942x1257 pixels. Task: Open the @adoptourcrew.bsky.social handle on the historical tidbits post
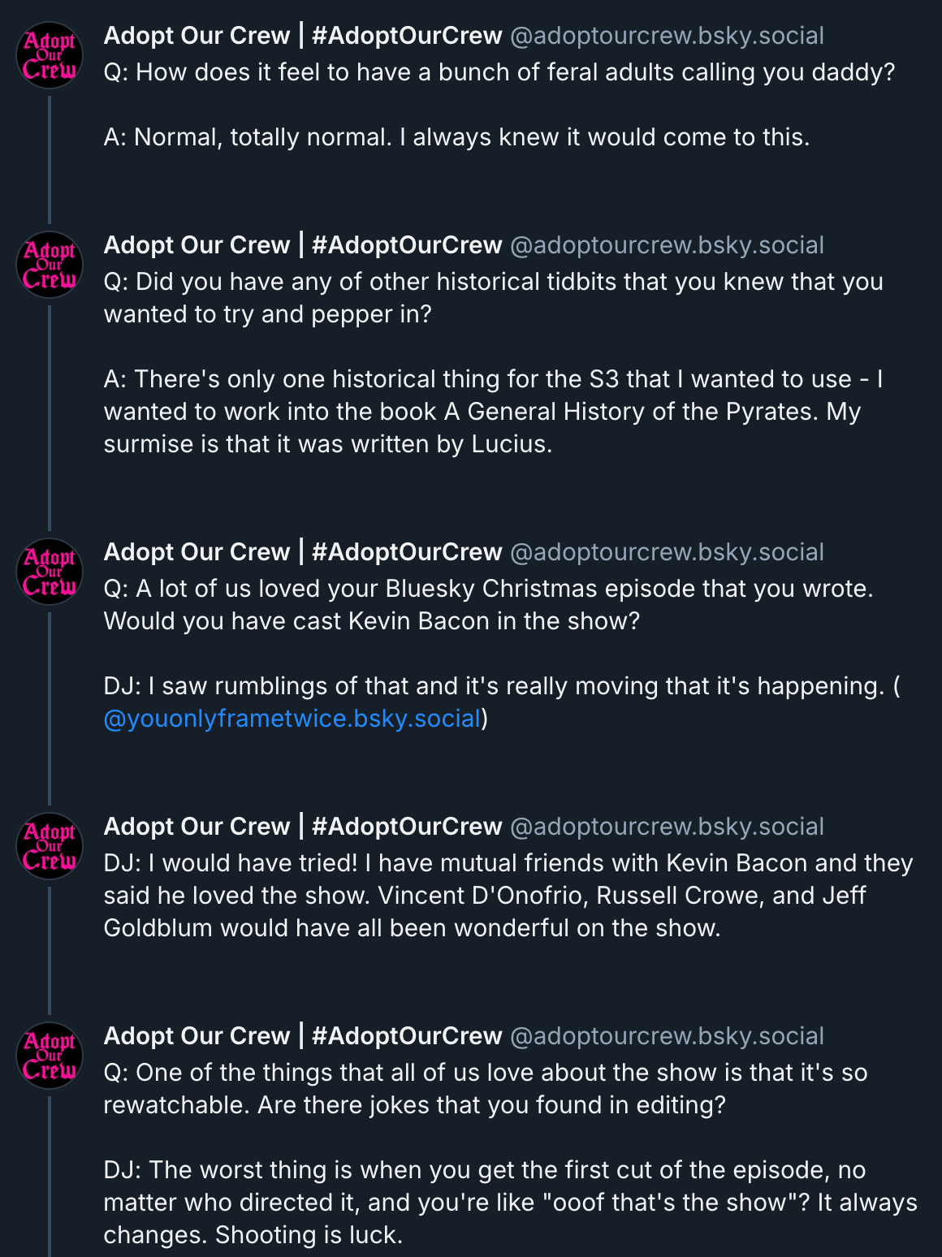click(667, 245)
